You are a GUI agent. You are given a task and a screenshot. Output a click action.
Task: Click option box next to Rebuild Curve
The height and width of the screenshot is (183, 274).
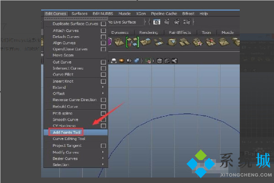click(x=104, y=107)
